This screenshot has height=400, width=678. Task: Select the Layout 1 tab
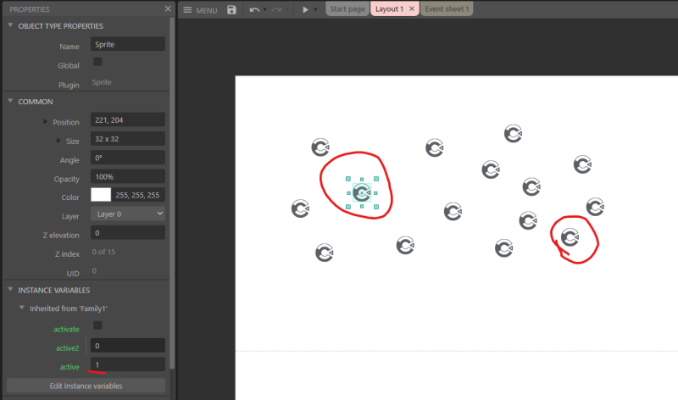389,8
